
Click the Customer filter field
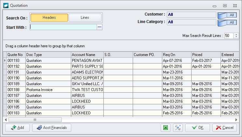click(192, 15)
